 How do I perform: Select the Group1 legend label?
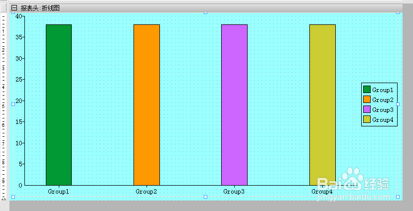click(383, 90)
